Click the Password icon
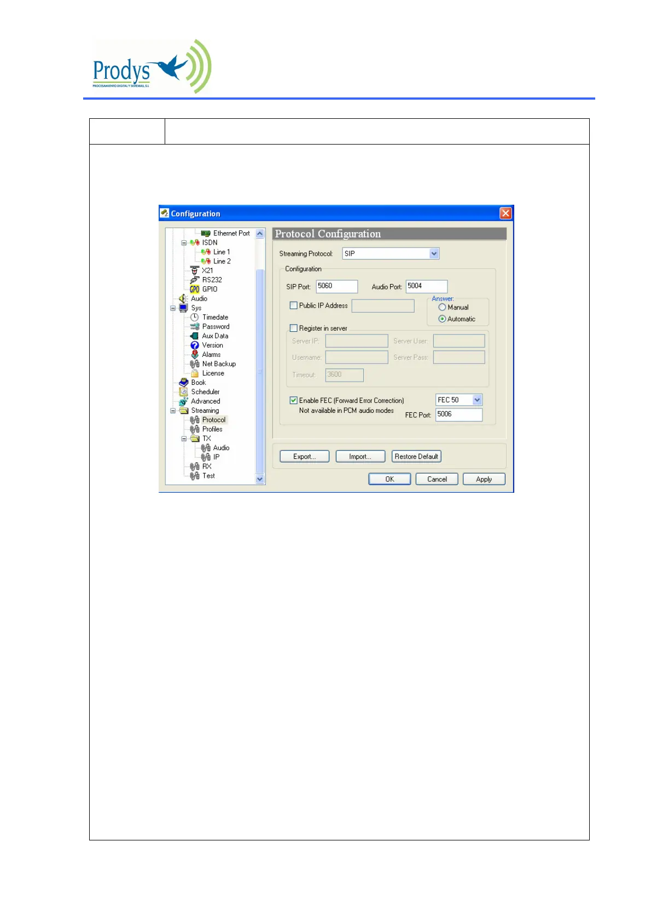 click(195, 326)
